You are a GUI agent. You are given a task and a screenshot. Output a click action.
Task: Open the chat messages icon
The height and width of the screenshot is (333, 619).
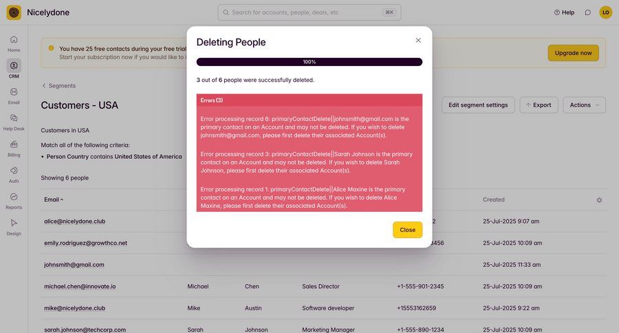click(588, 12)
